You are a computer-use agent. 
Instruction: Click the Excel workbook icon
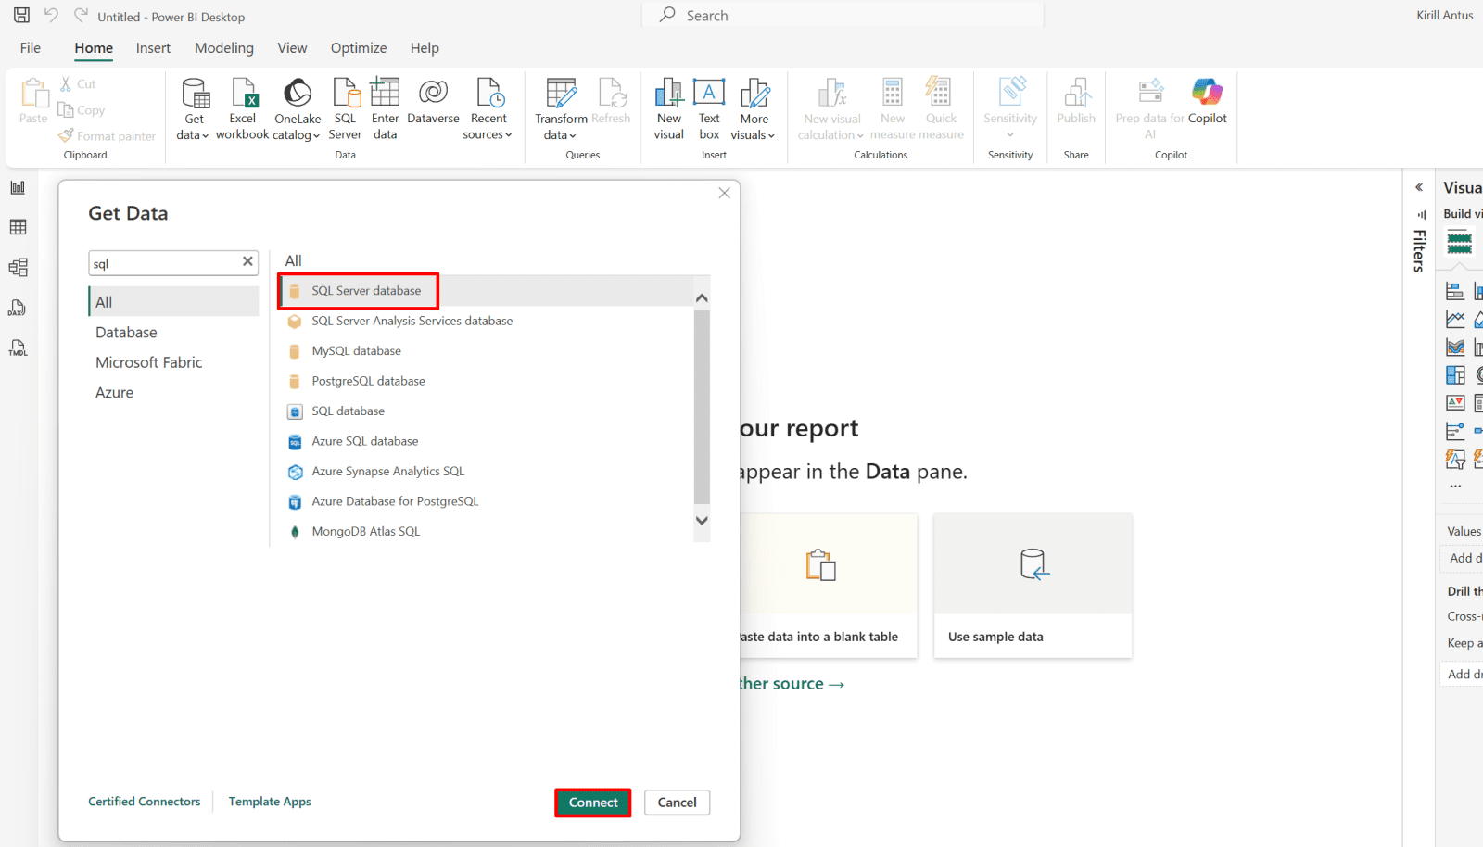click(243, 95)
